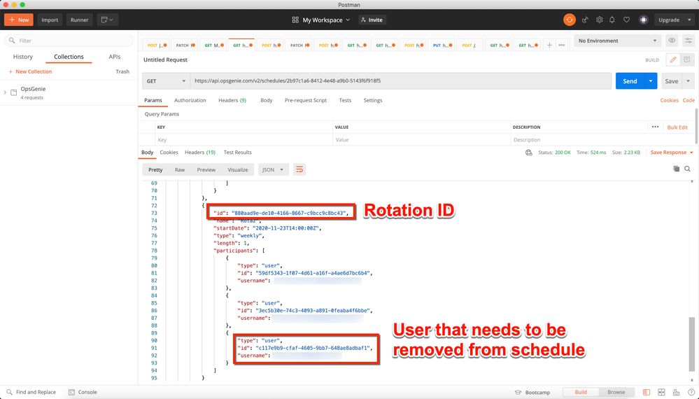This screenshot has height=399, width=699.
Task: Switch to response Cookies tab
Action: click(x=169, y=153)
